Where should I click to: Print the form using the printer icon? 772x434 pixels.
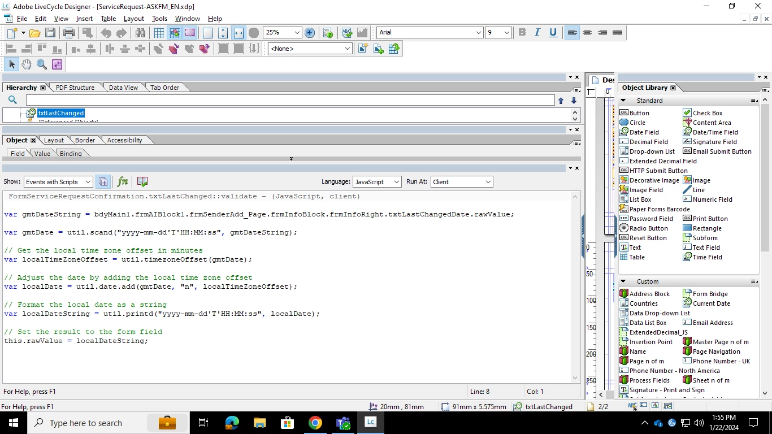click(69, 33)
